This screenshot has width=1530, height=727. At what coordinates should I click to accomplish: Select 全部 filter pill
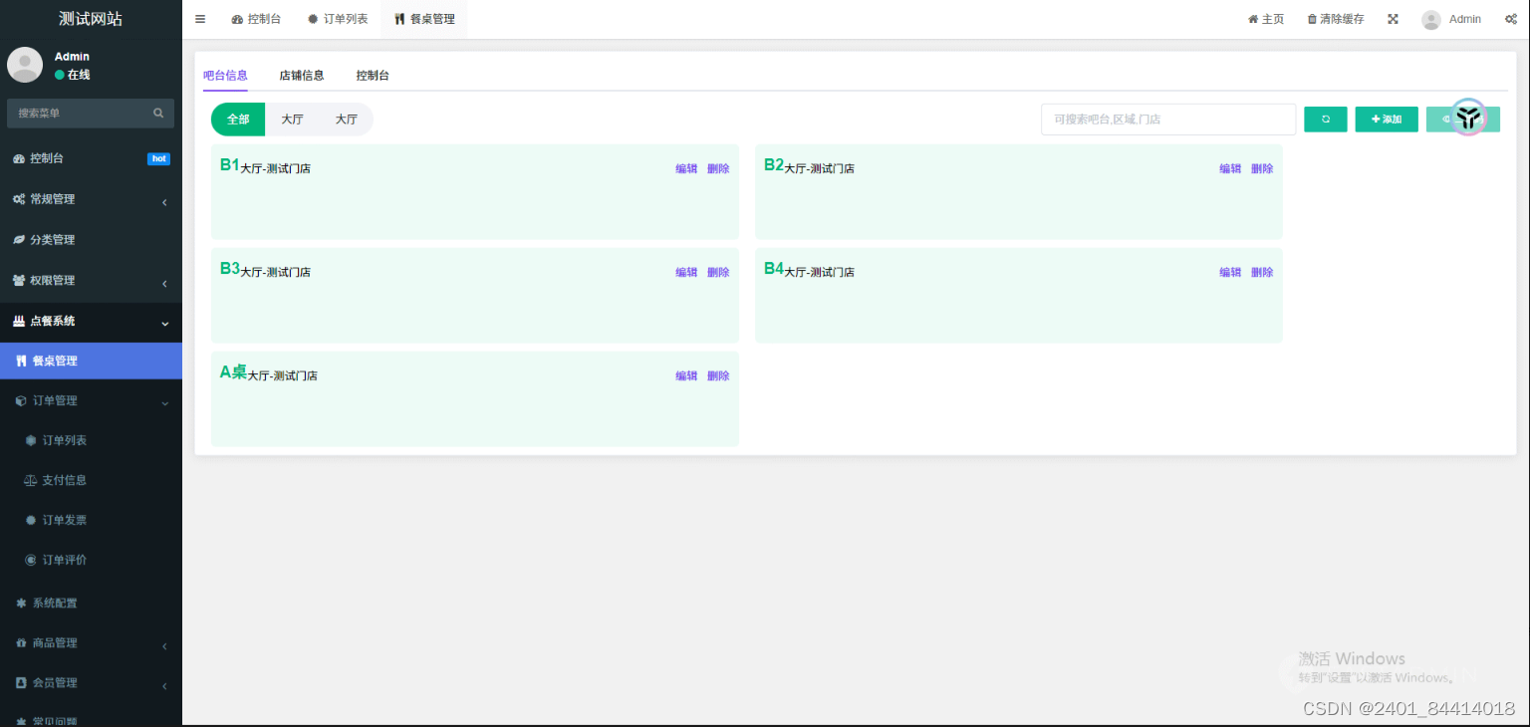tap(238, 120)
